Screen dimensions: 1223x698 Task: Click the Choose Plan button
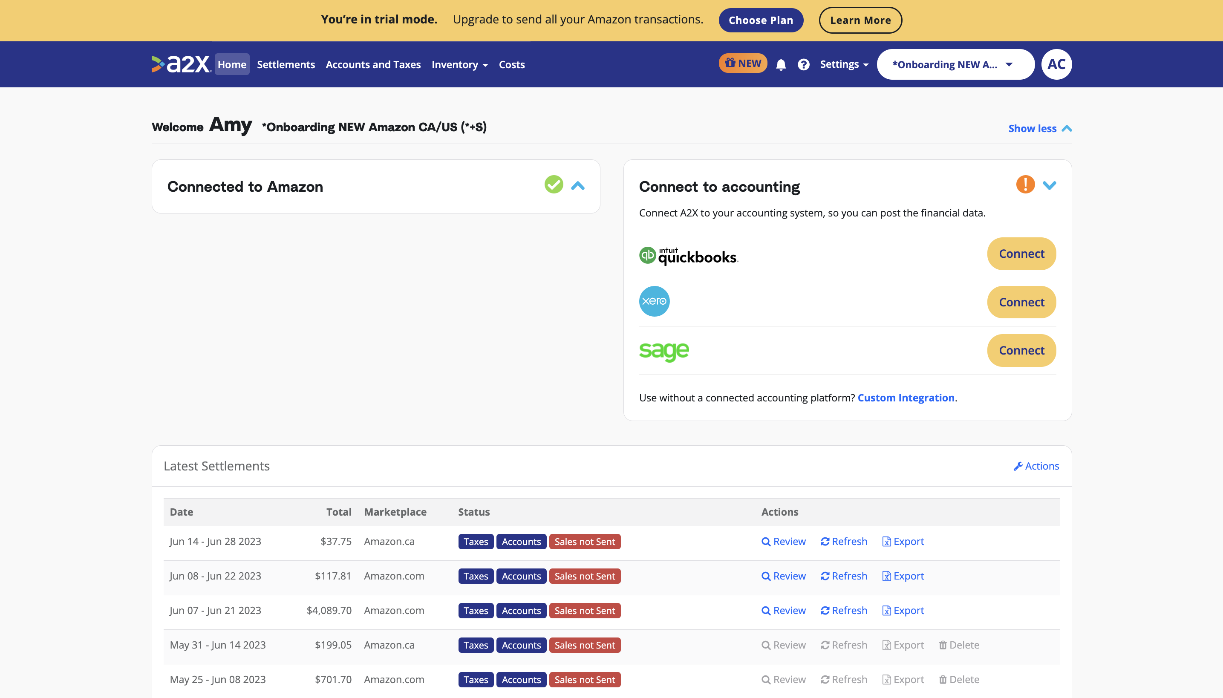tap(761, 20)
